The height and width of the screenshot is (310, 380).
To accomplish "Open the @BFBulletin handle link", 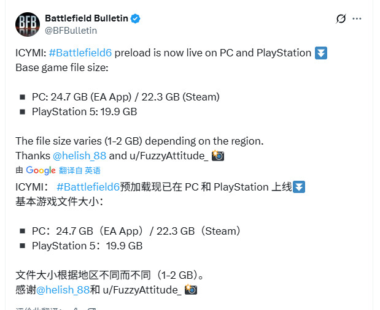I will pyautogui.click(x=71, y=30).
